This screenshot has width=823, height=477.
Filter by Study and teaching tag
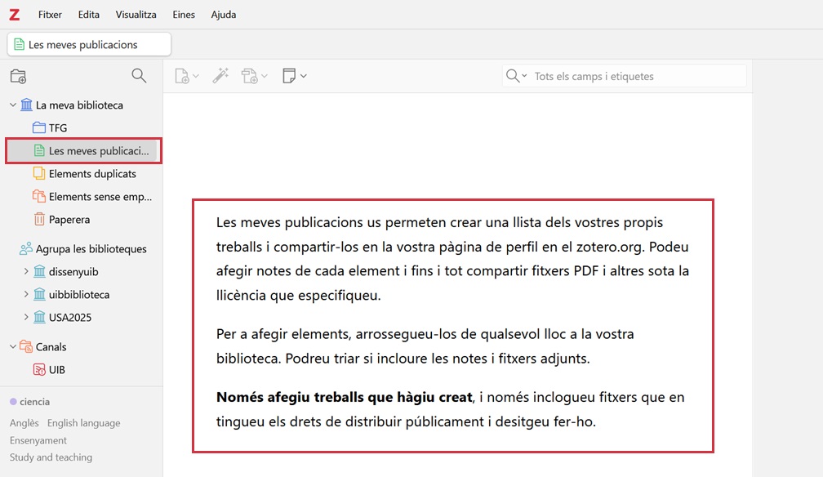click(x=51, y=457)
